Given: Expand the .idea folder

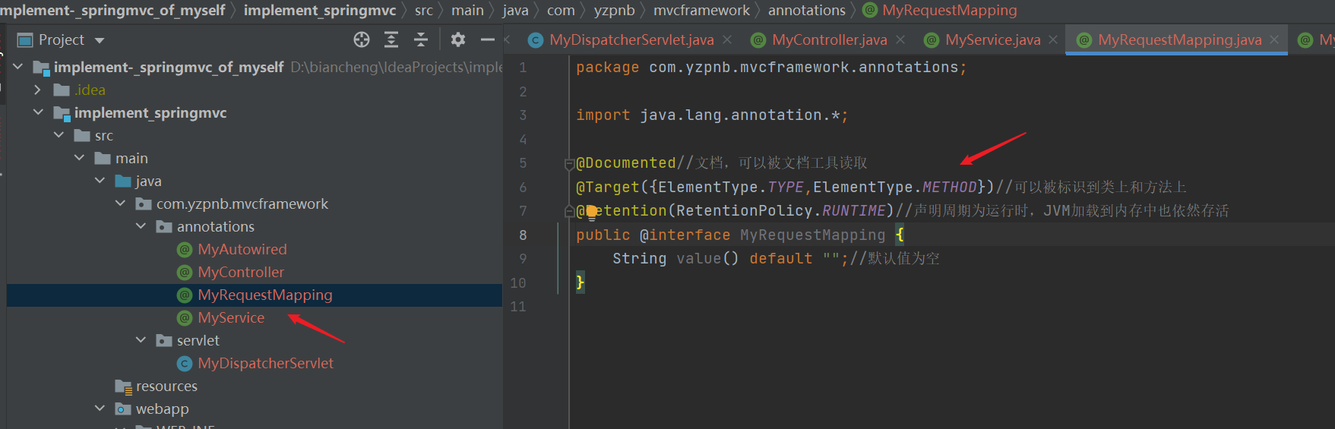Looking at the screenshot, I should point(38,90).
